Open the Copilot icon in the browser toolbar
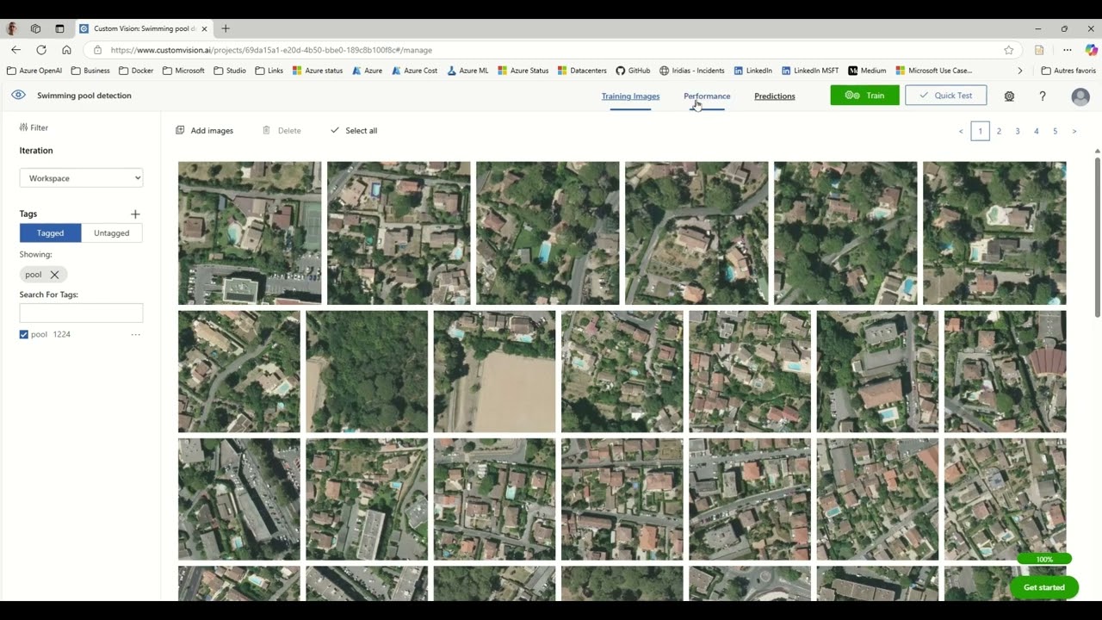Viewport: 1102px width, 620px height. [1092, 50]
